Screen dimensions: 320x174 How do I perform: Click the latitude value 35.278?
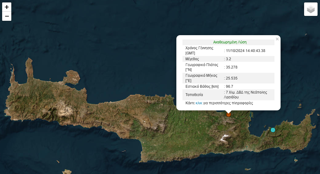[231, 67]
